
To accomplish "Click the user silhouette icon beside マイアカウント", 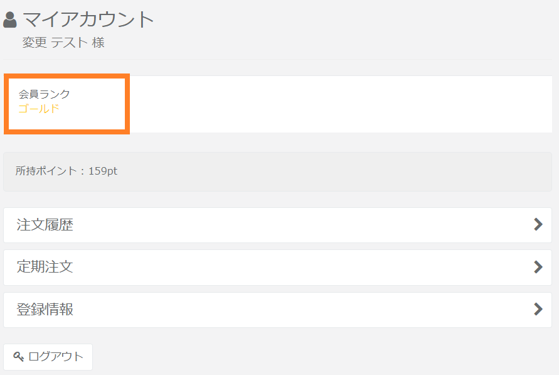I will pyautogui.click(x=10, y=20).
